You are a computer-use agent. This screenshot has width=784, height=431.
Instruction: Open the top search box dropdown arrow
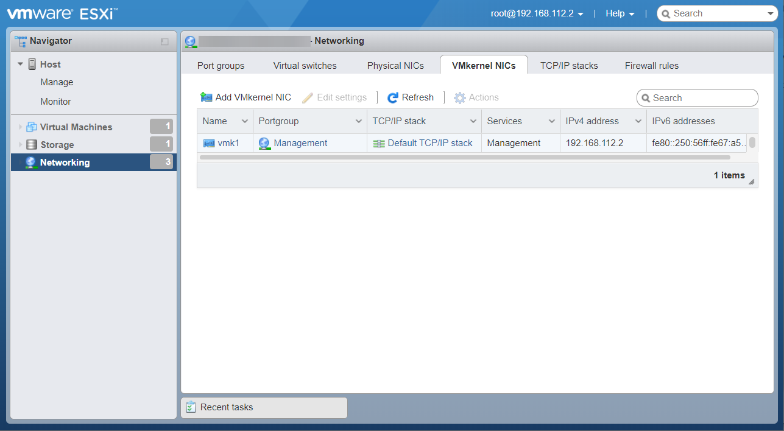click(x=771, y=13)
